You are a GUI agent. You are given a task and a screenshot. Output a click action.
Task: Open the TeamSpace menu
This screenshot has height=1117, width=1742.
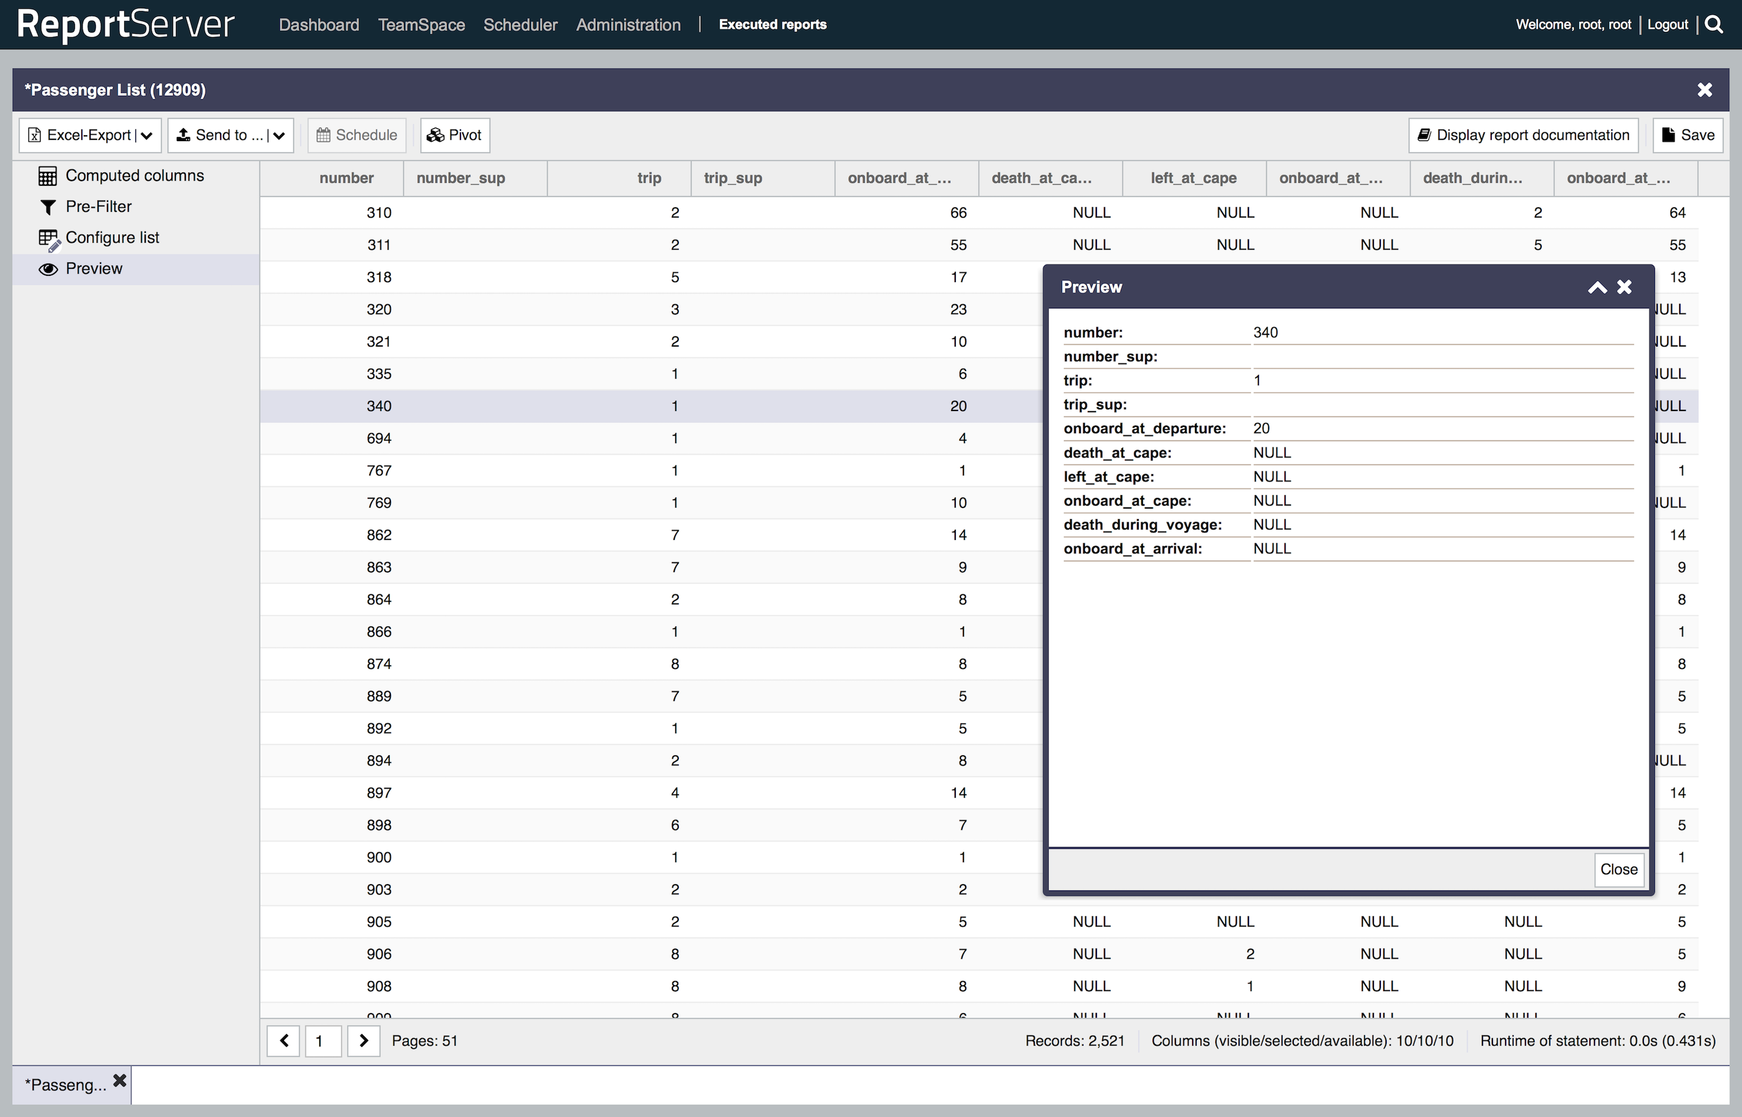(422, 24)
